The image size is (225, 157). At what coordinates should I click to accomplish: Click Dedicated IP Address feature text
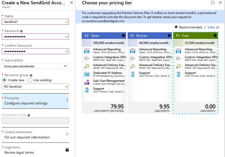click(x=107, y=73)
